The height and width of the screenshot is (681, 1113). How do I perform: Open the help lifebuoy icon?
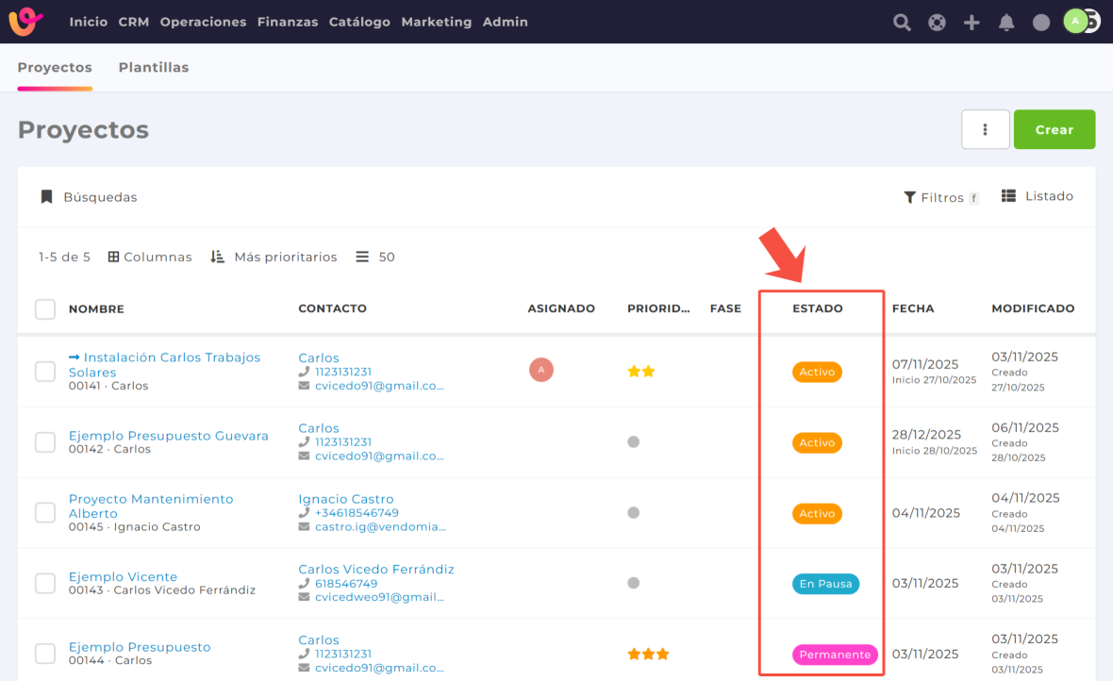pos(937,23)
